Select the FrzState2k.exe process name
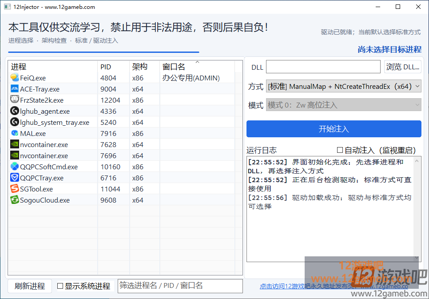 42,100
